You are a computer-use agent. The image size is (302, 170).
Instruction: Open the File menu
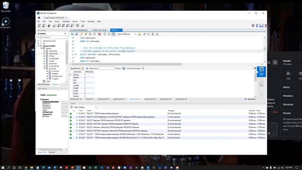tap(39, 21)
